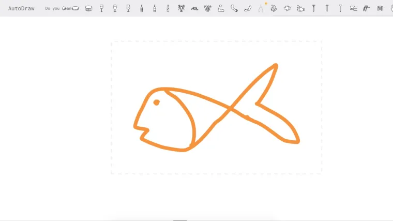Image resolution: width=393 pixels, height=221 pixels.
Task: Choose the jacket suggestion
Action: (x=380, y=8)
